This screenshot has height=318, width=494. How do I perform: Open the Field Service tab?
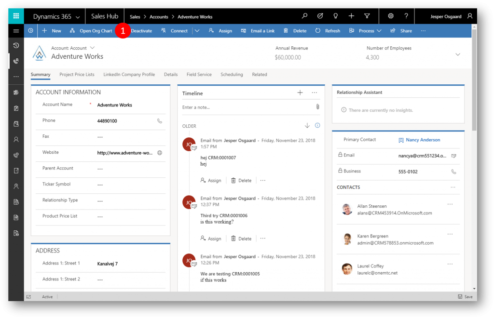pyautogui.click(x=199, y=75)
